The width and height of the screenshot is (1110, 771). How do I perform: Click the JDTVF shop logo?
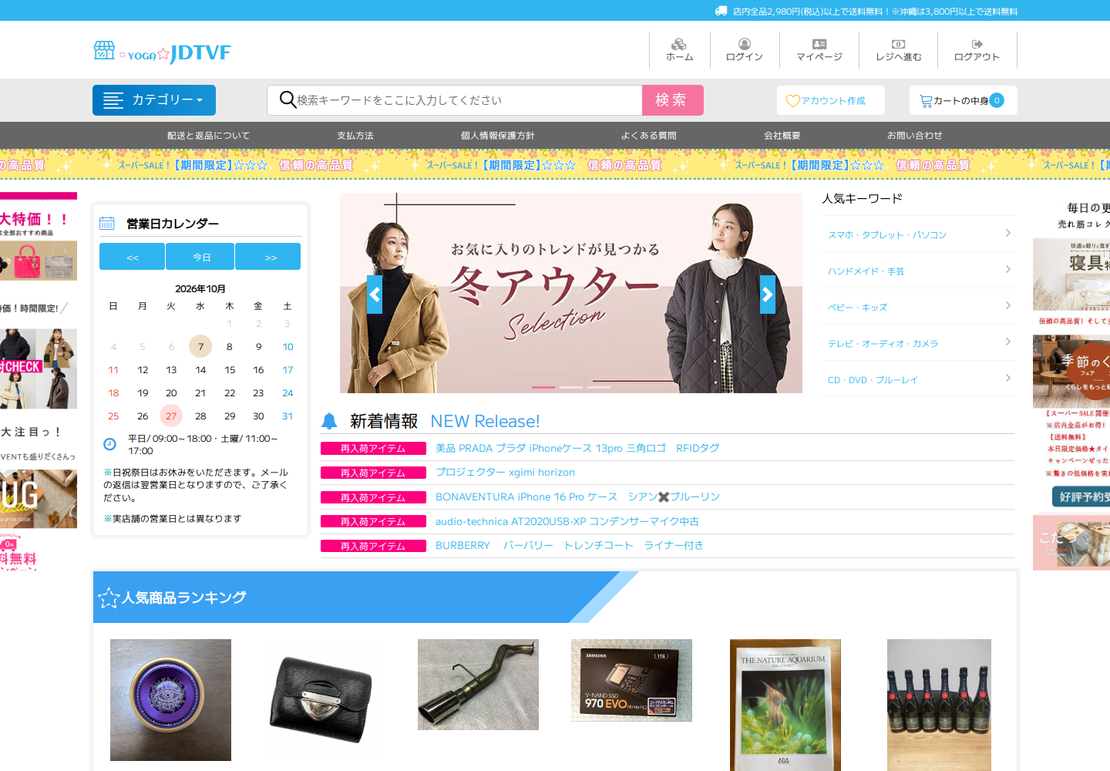(162, 52)
